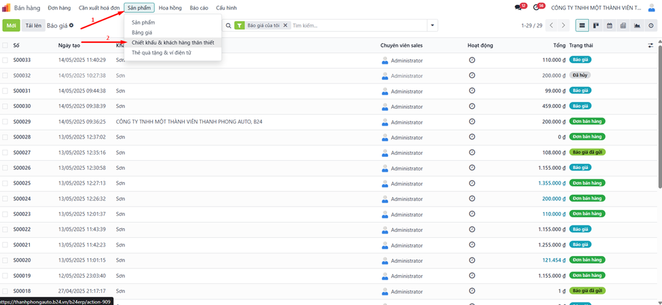The height and width of the screenshot is (305, 662).
Task: Choose Chiết khấu & khách hàng thân thiết
Action: [x=172, y=42]
